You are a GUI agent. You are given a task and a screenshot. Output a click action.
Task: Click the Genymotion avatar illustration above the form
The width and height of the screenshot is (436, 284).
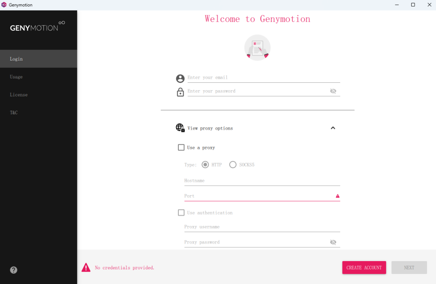tap(257, 47)
